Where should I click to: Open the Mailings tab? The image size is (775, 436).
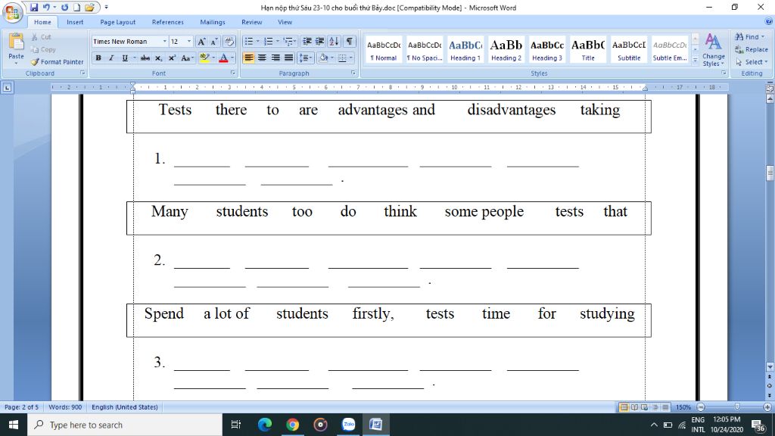point(213,22)
